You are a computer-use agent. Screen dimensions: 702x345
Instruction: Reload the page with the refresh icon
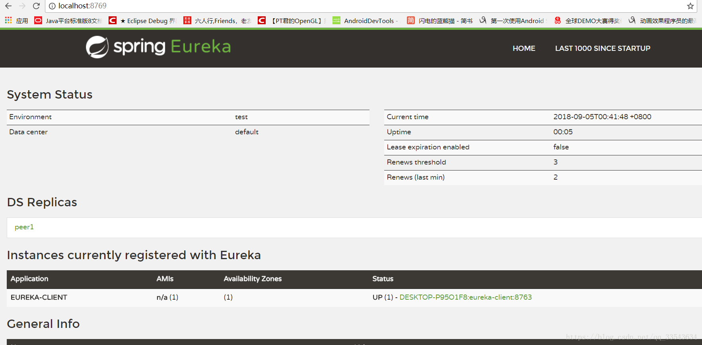(36, 6)
